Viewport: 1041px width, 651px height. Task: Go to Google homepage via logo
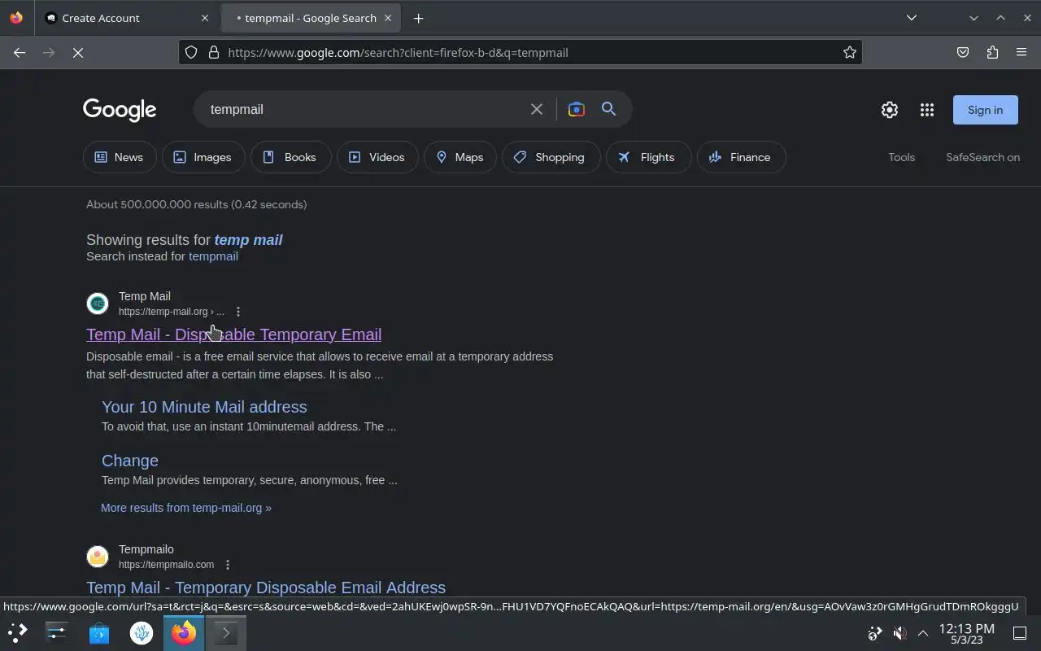coord(120,110)
